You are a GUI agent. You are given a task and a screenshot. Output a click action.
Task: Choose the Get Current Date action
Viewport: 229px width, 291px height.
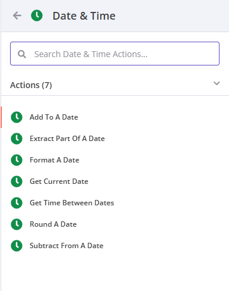(115, 182)
